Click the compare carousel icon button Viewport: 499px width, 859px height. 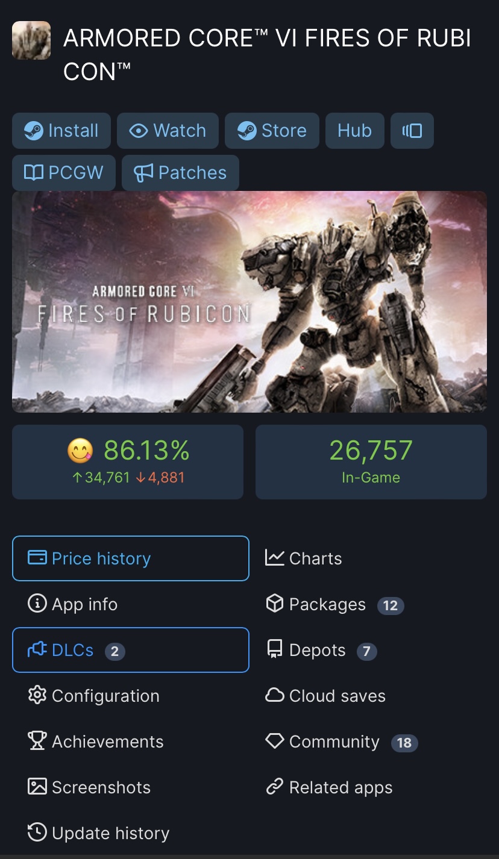point(412,131)
